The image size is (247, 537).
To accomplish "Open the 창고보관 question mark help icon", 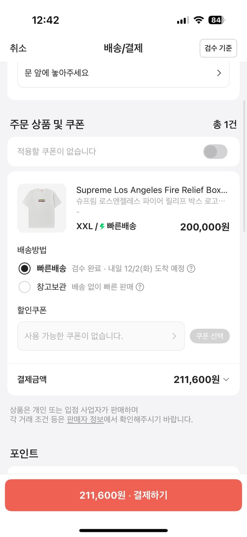I will (140, 287).
